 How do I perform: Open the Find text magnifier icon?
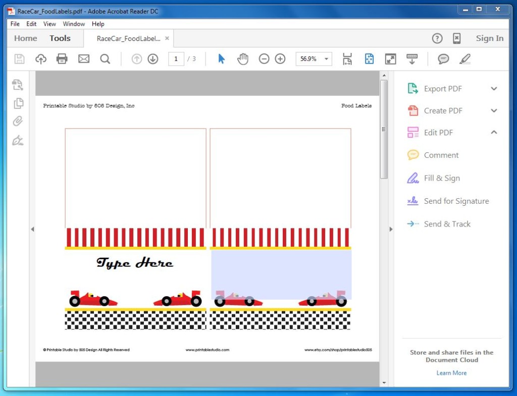[x=105, y=59]
